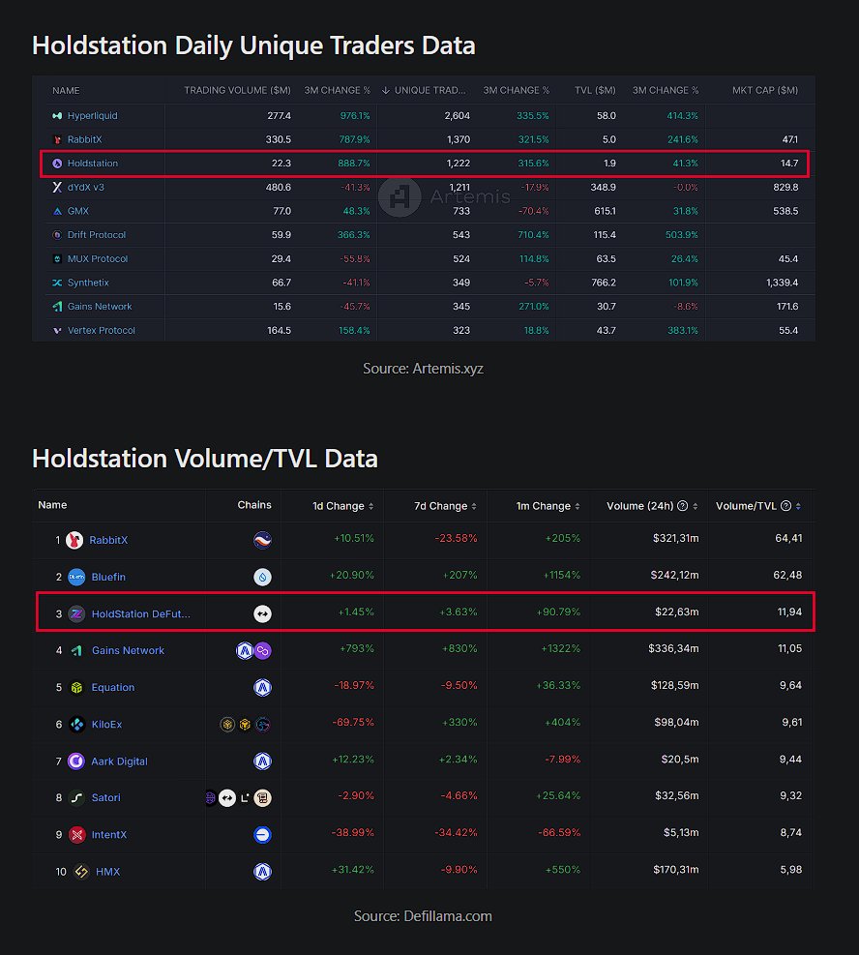Click the Polygon chain icon in the Gains Network row

tap(262, 650)
